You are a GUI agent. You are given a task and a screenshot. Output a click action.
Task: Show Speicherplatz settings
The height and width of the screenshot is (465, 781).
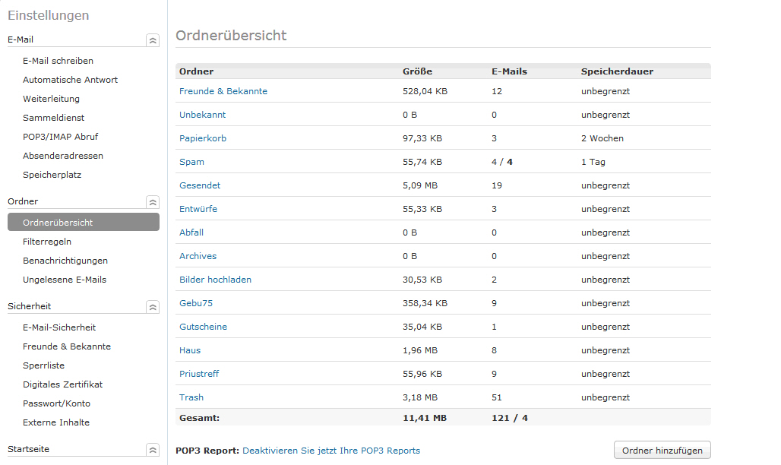52,175
